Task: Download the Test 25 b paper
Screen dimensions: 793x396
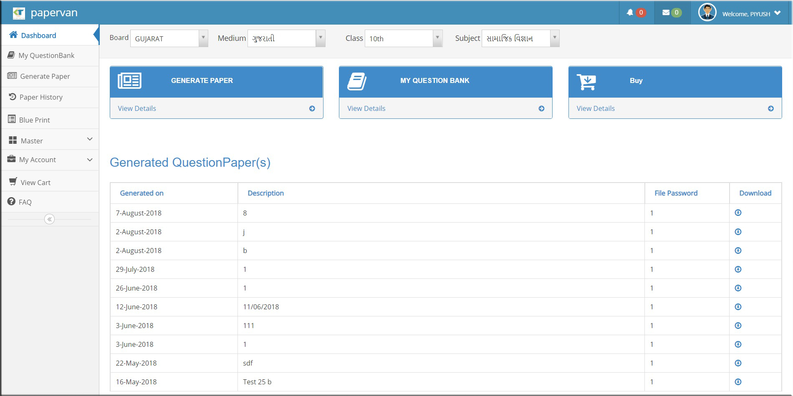Action: [738, 382]
